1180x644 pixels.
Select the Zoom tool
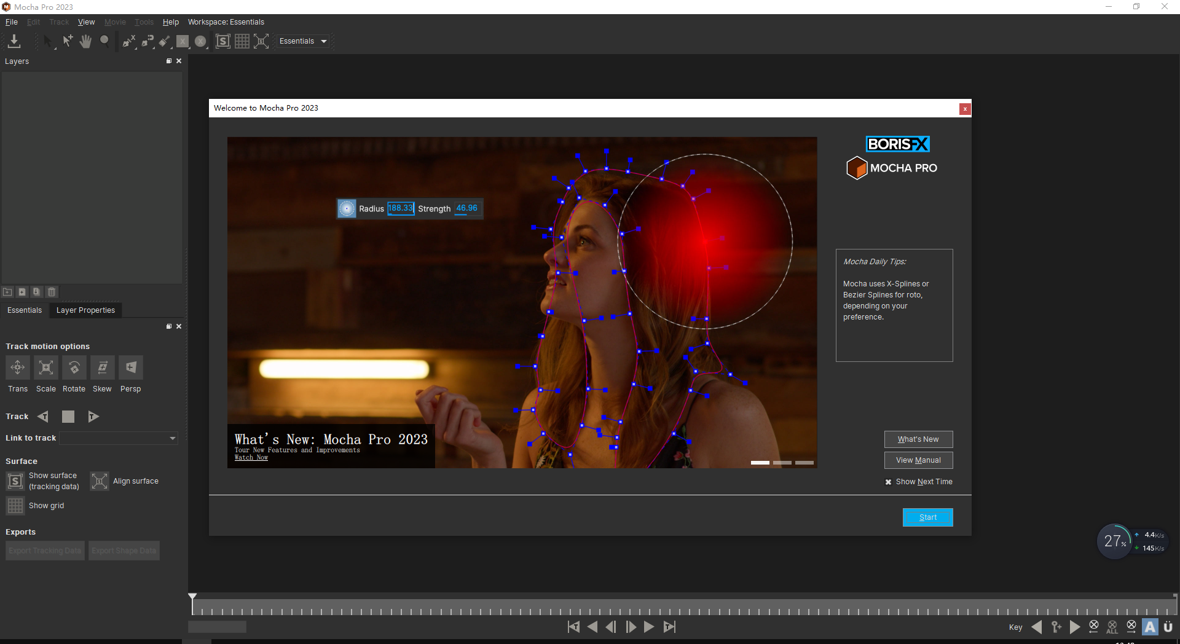(x=104, y=41)
